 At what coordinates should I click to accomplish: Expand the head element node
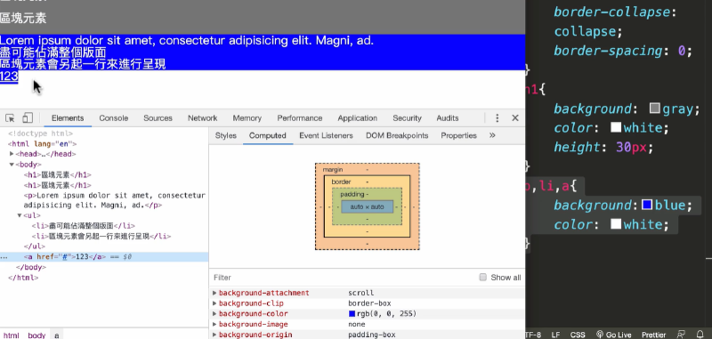(12, 154)
